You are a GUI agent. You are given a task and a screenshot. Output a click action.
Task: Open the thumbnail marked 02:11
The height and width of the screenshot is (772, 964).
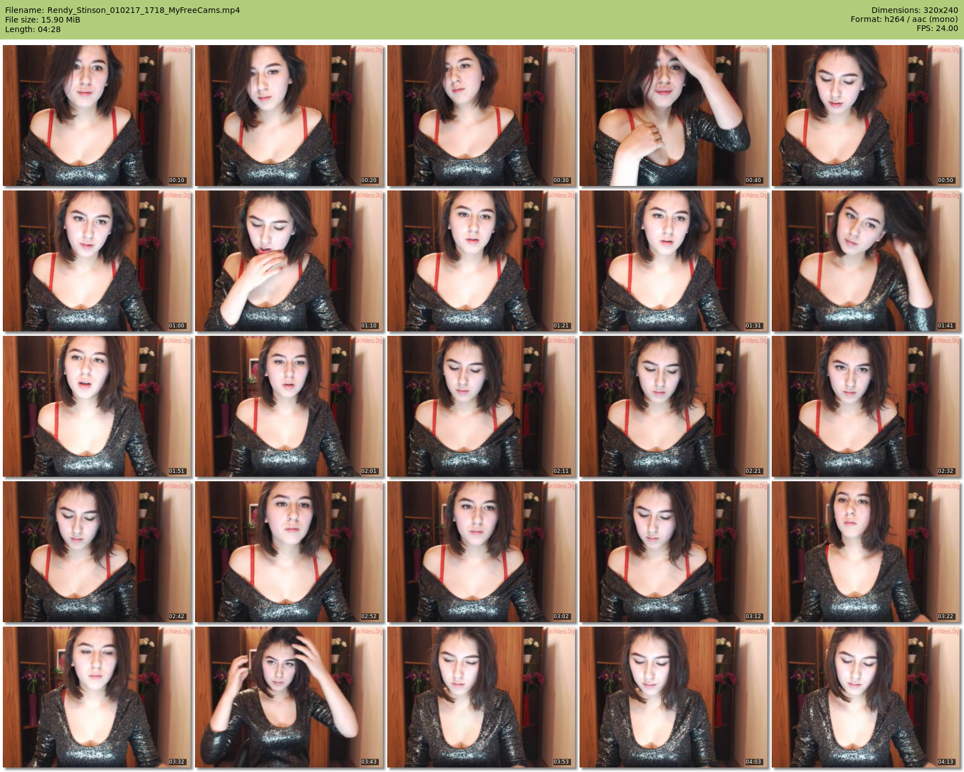[x=481, y=406]
